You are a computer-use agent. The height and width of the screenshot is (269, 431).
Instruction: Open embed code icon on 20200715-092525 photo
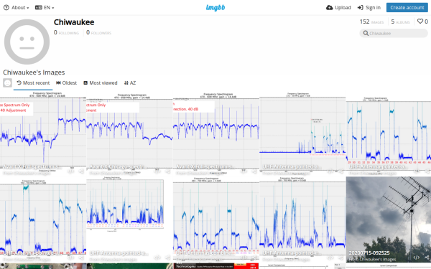[417, 258]
